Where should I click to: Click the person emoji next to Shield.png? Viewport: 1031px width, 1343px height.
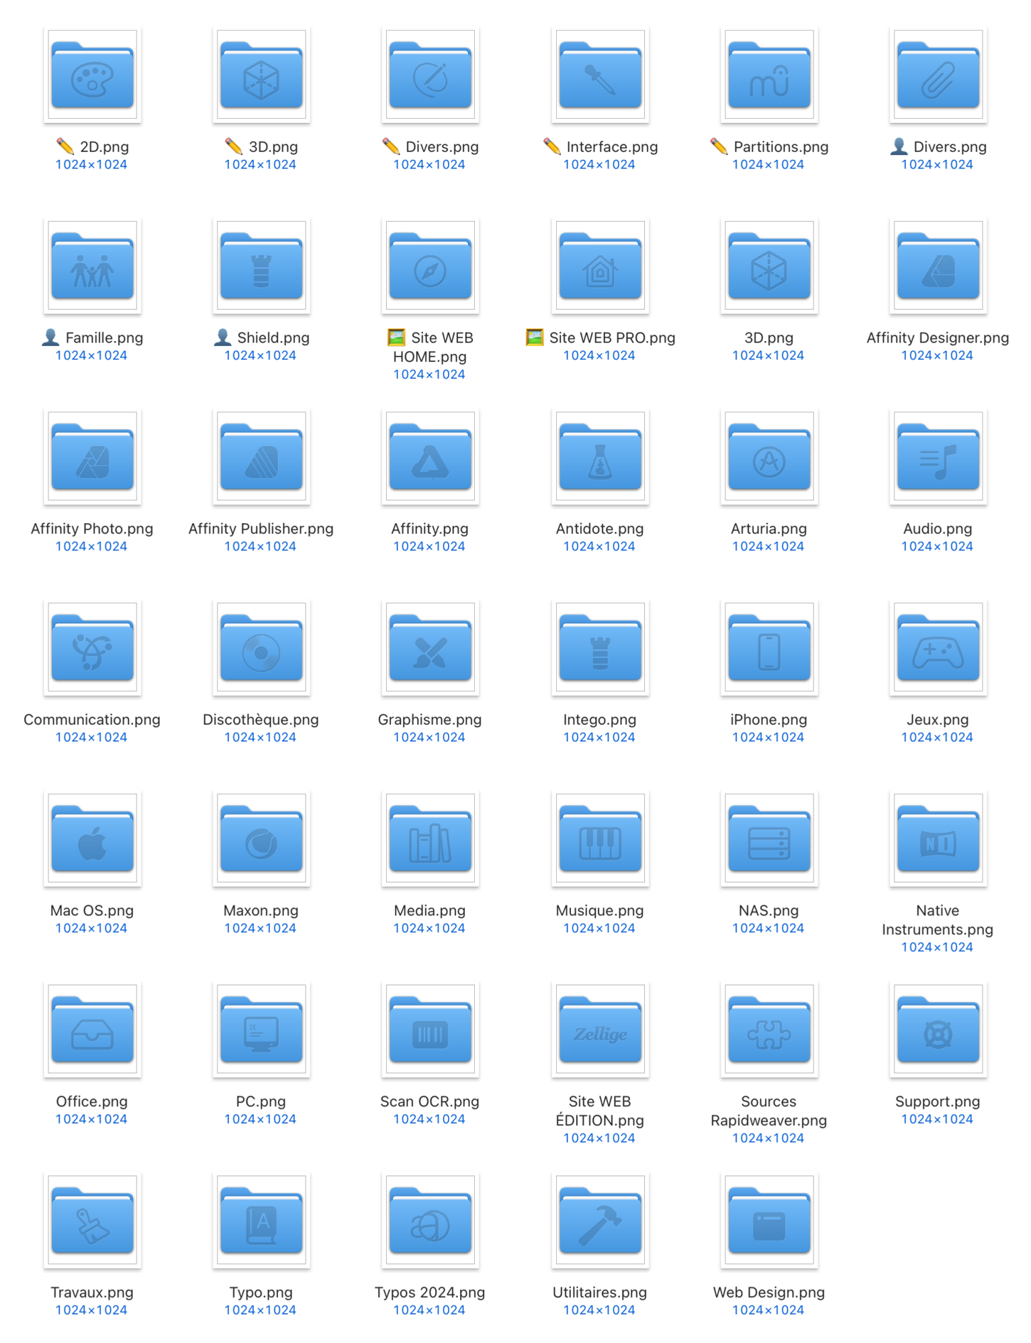pos(222,337)
